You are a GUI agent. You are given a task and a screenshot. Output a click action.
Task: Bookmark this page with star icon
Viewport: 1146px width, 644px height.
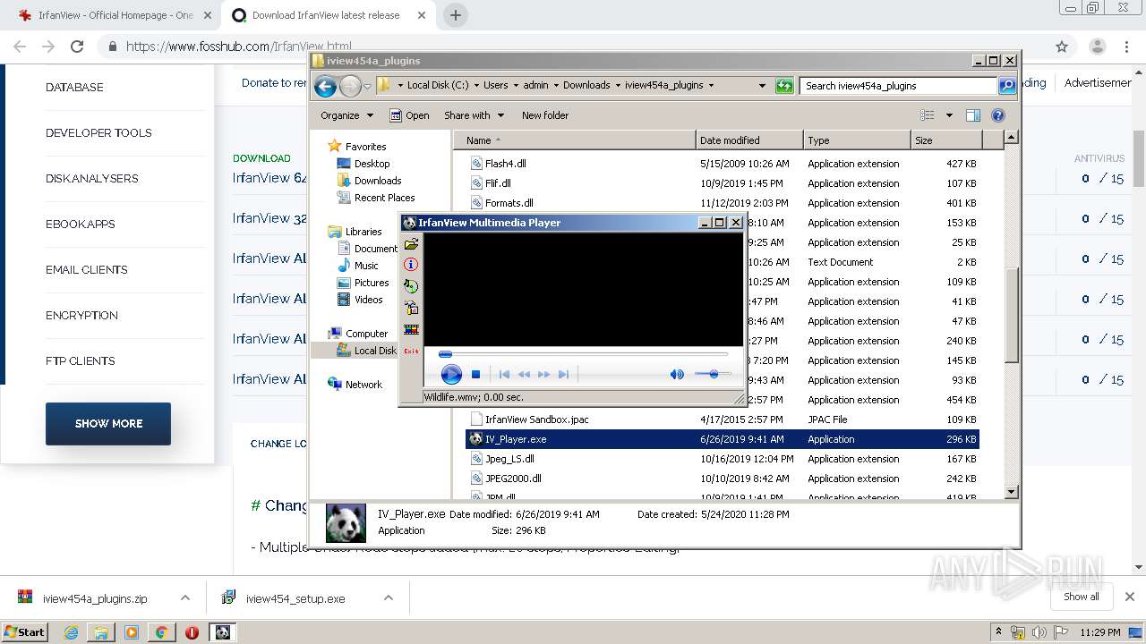(x=1062, y=47)
